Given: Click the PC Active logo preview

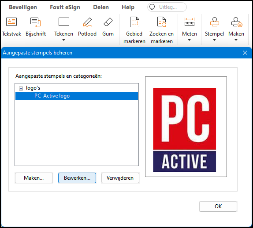Looking at the screenshot, I should coord(184,130).
